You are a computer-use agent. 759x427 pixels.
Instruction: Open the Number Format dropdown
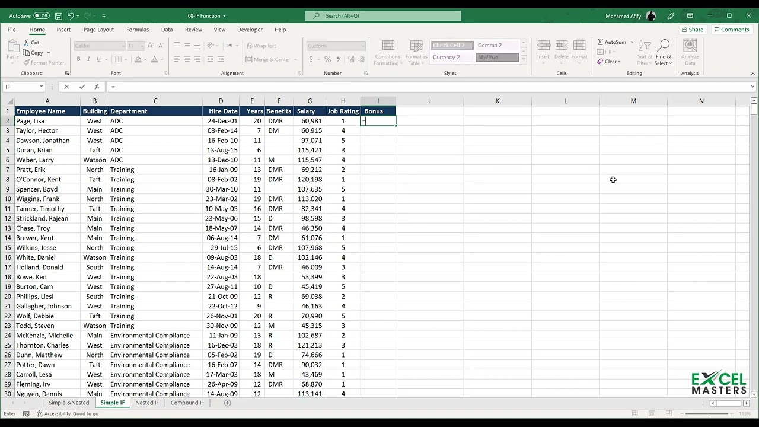click(363, 46)
